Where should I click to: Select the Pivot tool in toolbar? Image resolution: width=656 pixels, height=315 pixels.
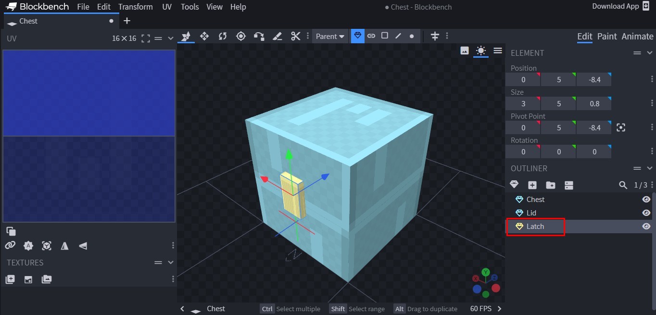pos(241,36)
